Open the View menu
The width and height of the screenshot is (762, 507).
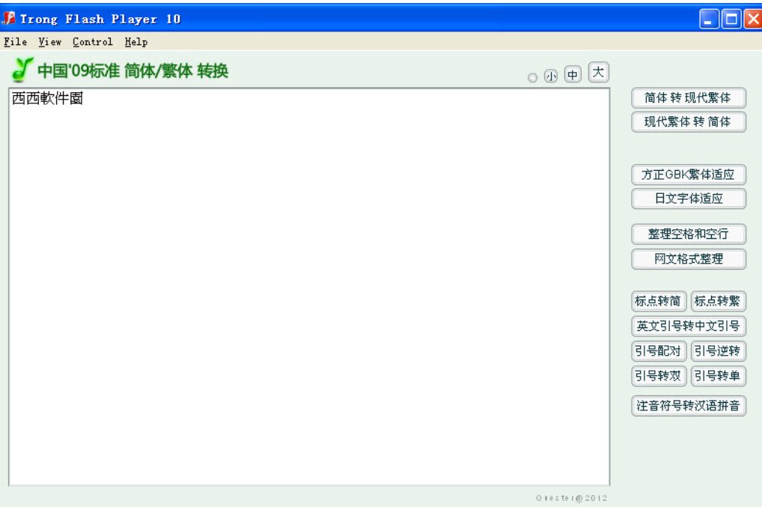[x=50, y=42]
